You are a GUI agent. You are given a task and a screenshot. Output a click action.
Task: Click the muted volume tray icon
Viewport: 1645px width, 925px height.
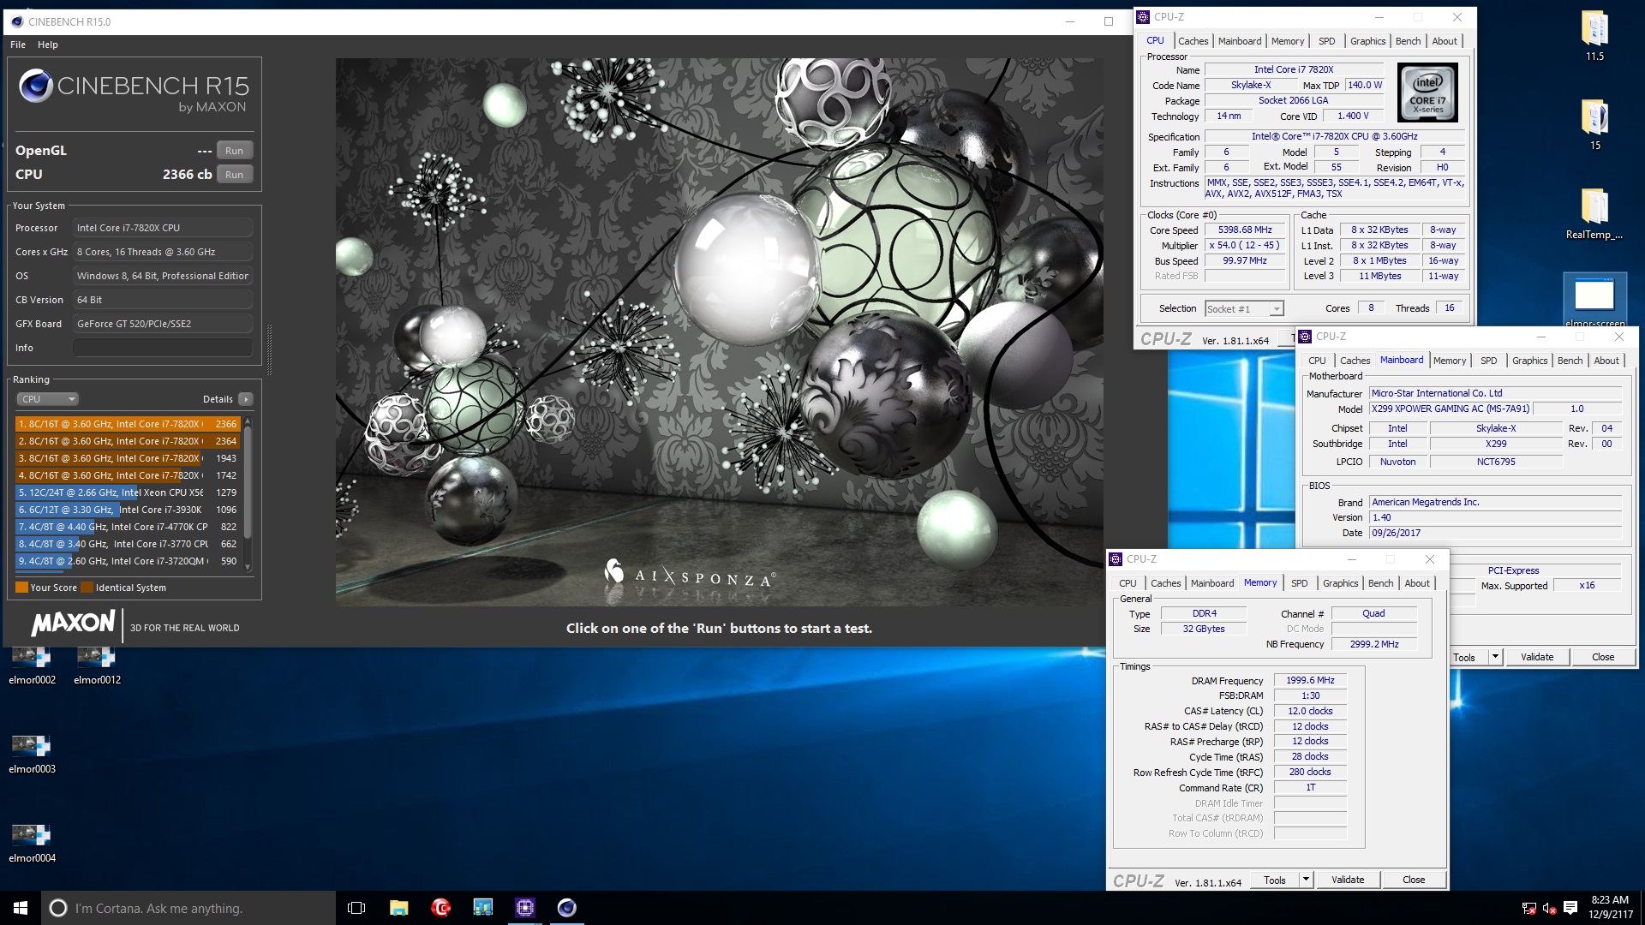pyautogui.click(x=1549, y=908)
